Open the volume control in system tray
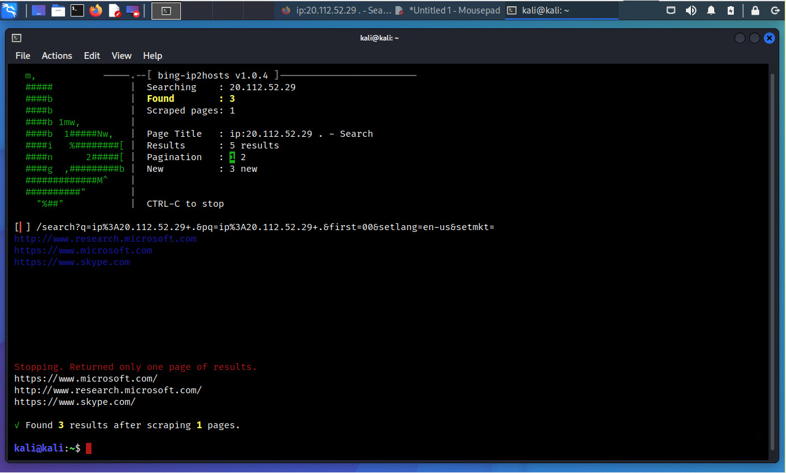 pos(691,10)
